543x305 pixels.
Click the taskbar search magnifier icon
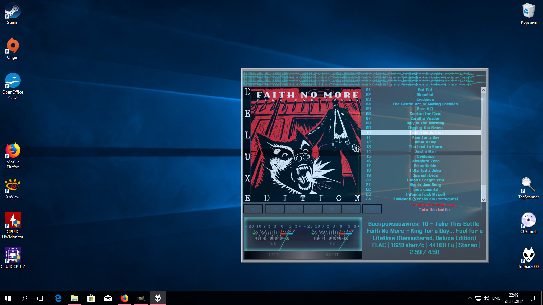[x=24, y=298]
